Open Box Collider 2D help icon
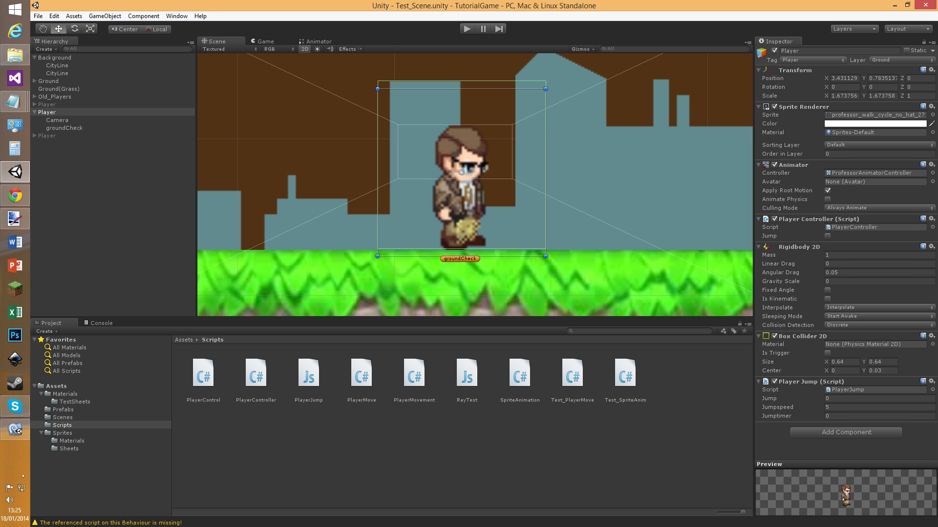 tap(923, 336)
